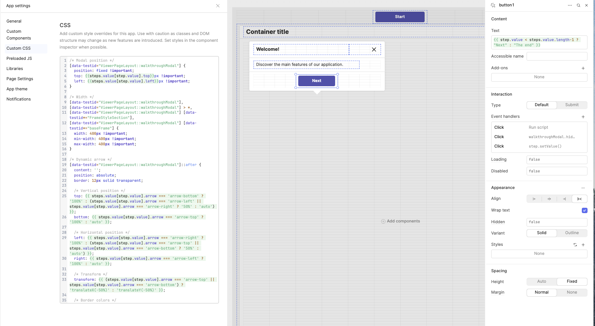This screenshot has width=595, height=326.
Task: Select the left align icon
Action: coord(534,199)
